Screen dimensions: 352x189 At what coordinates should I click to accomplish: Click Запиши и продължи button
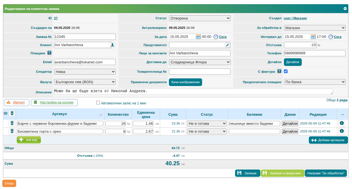(x=282, y=173)
